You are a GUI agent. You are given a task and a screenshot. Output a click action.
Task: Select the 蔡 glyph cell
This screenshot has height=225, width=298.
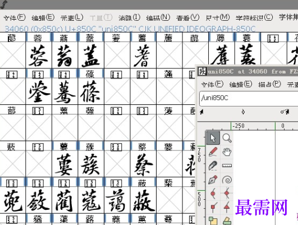(143, 164)
